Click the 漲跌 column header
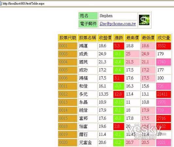Screen dimensions: 174x147 [119, 38]
